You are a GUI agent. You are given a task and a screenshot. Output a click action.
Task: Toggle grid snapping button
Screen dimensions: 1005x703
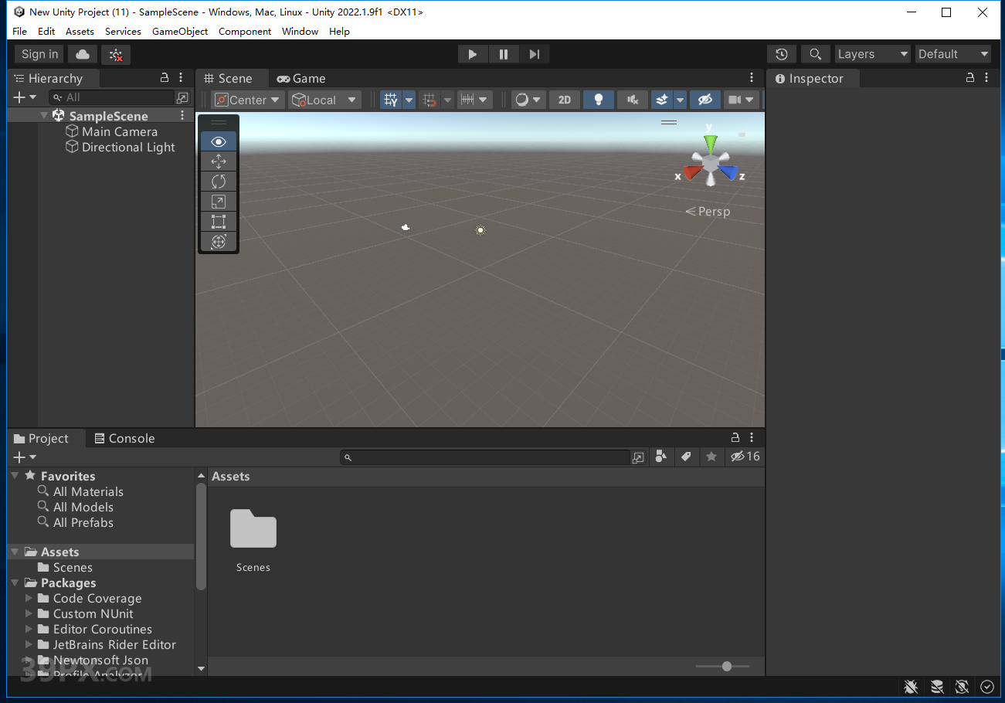430,100
